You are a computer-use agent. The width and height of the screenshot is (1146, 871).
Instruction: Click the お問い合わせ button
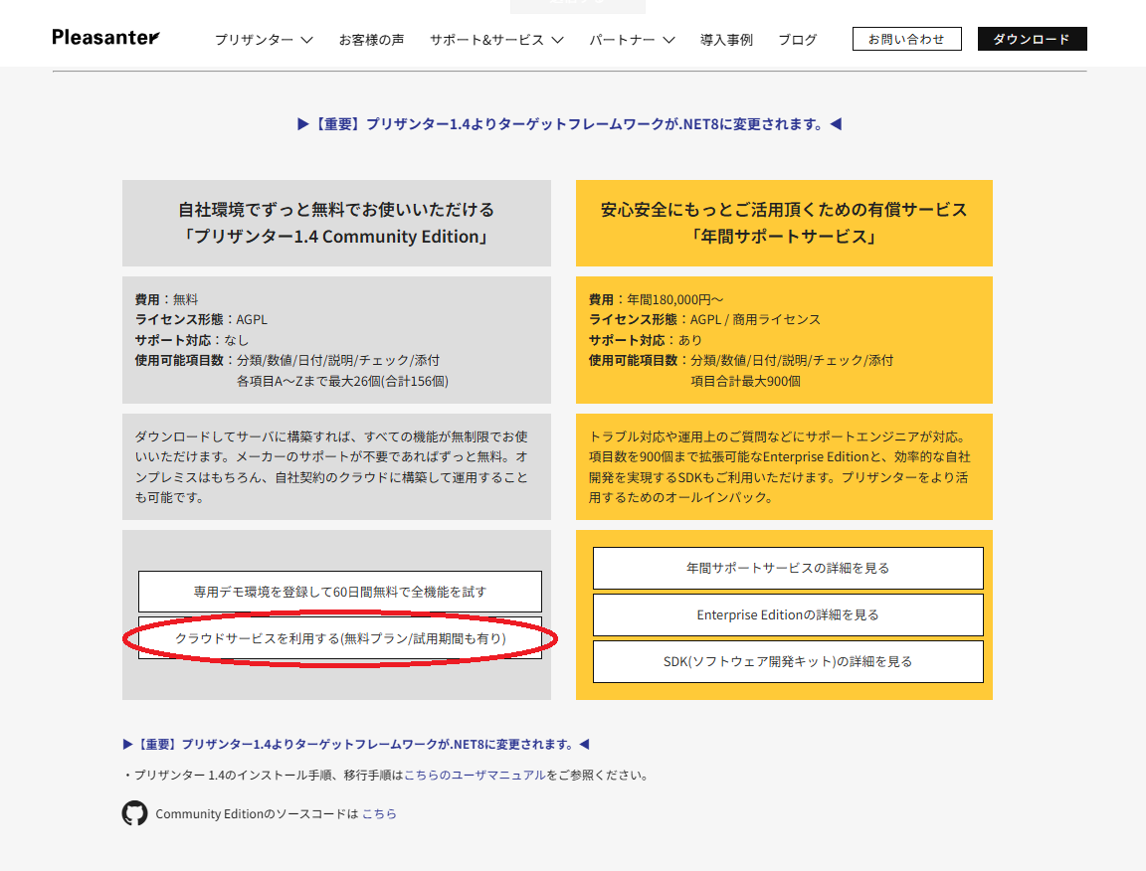point(907,39)
